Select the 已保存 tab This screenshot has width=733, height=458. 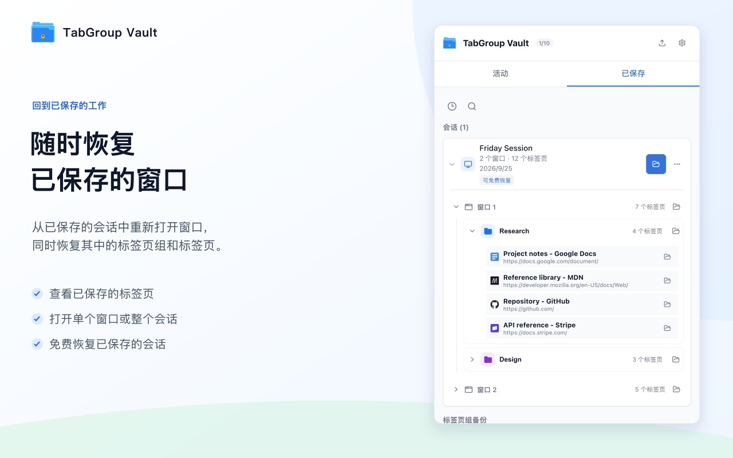633,74
